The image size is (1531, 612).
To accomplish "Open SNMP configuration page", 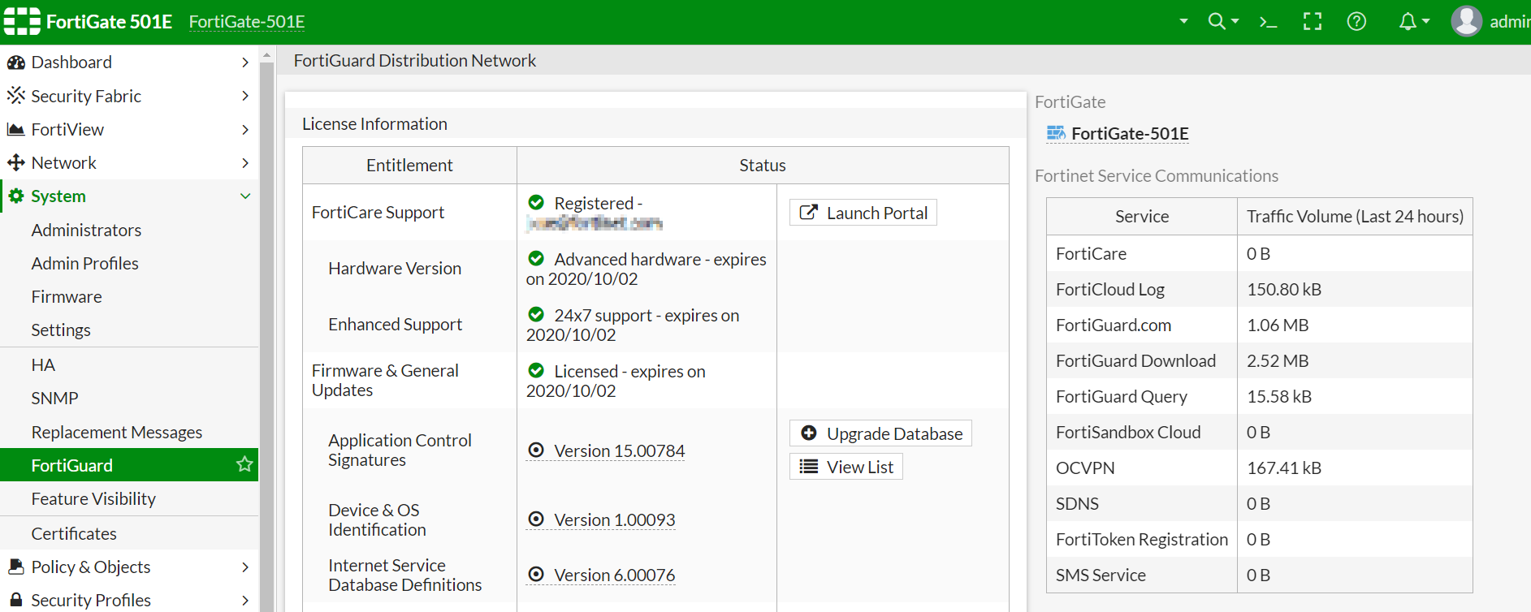I will 54,398.
